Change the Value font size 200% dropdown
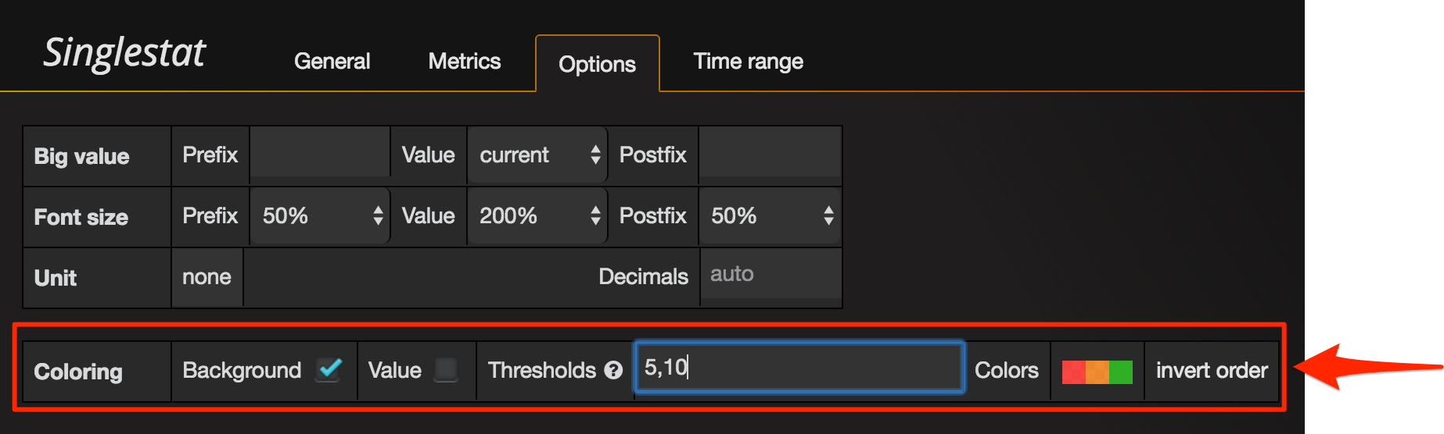 (537, 216)
